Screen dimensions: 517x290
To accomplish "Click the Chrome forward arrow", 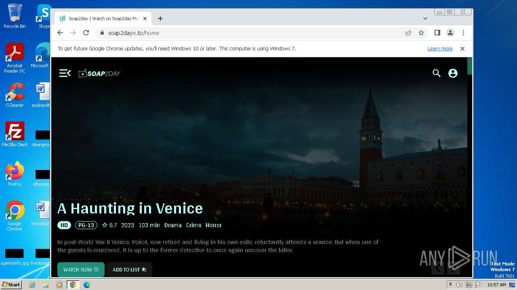I will (73, 33).
